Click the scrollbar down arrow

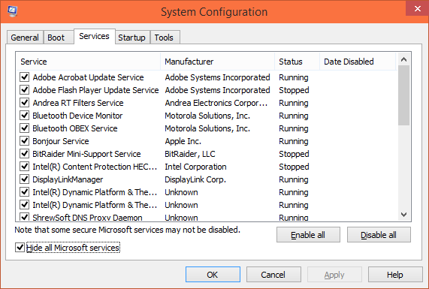403,215
